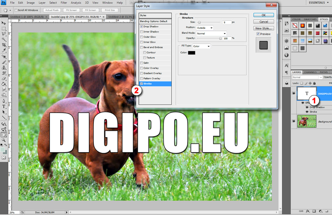Select the Horizontal Type tool in the toolbox
Screen dimensions: 332x215
tap(4, 107)
